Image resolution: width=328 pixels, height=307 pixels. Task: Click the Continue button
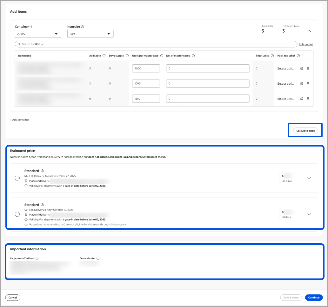tap(314, 297)
